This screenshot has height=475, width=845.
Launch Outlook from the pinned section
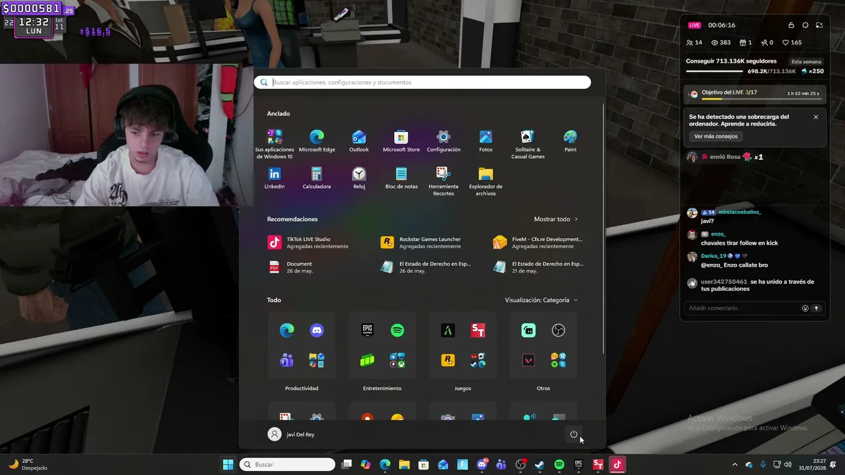point(359,141)
